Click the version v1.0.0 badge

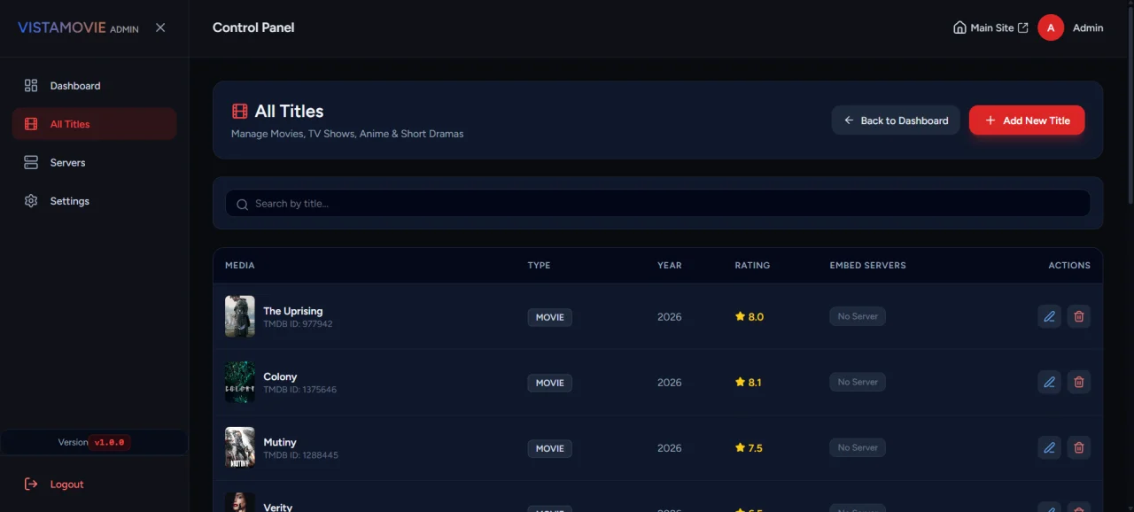click(x=110, y=442)
